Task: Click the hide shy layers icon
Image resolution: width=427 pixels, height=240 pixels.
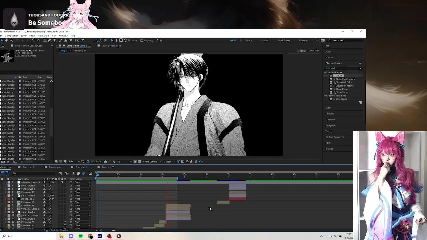Action: point(73,173)
